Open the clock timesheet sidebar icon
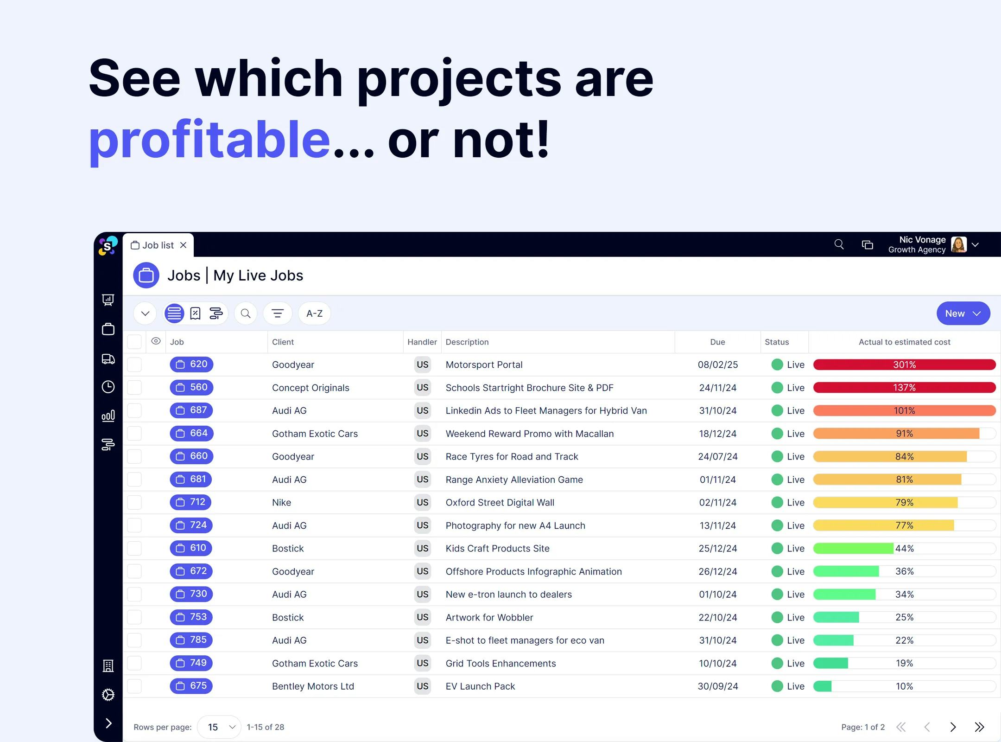The height and width of the screenshot is (742, 1001). pos(108,387)
